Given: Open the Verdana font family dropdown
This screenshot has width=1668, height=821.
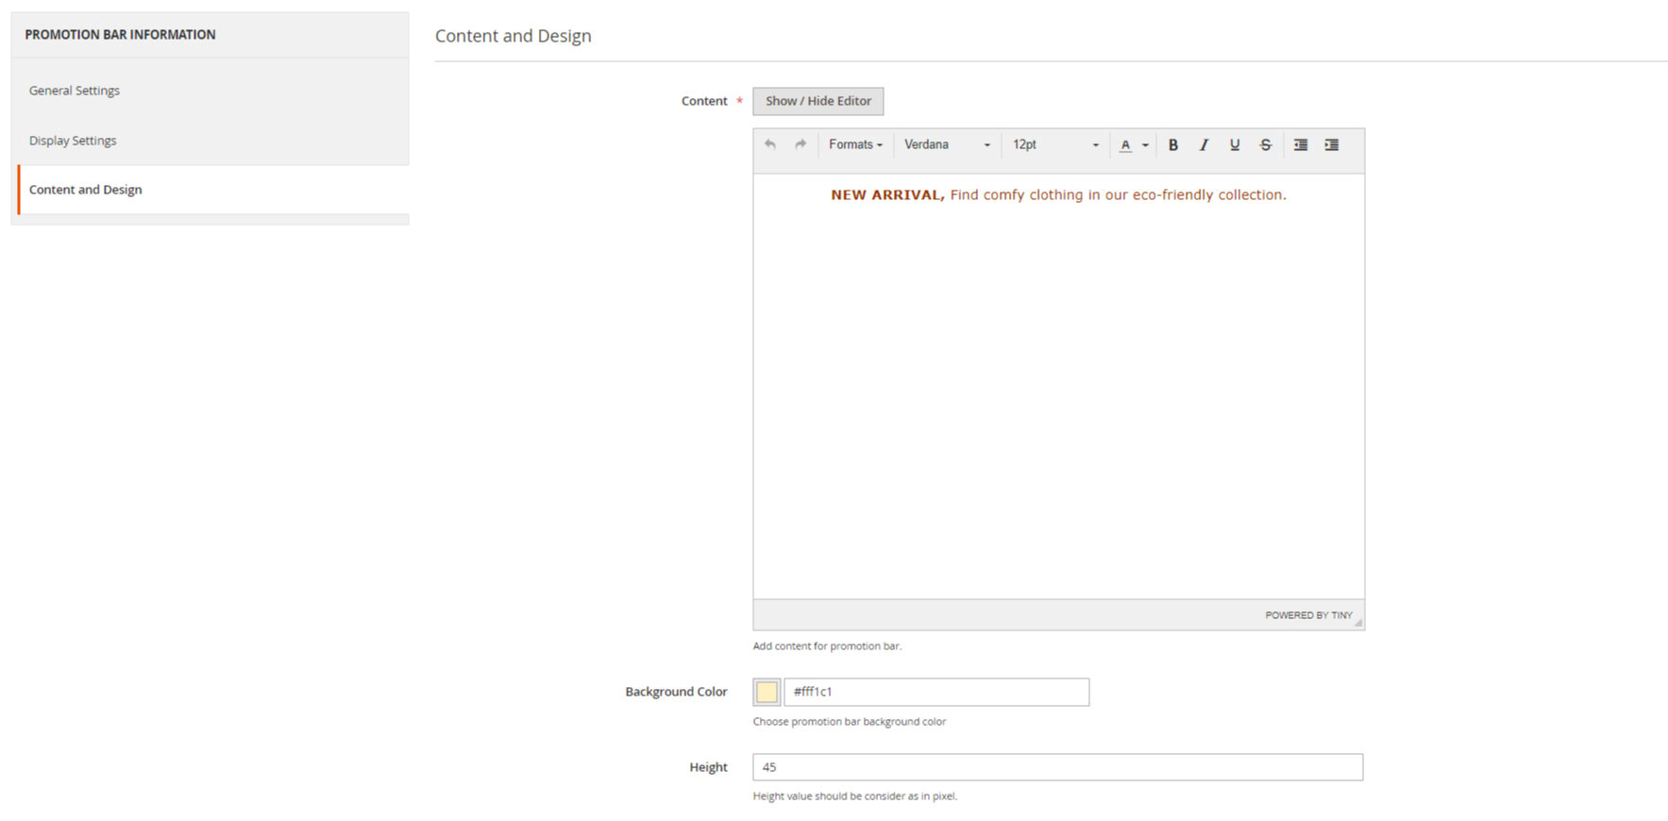Looking at the screenshot, I should pos(947,144).
